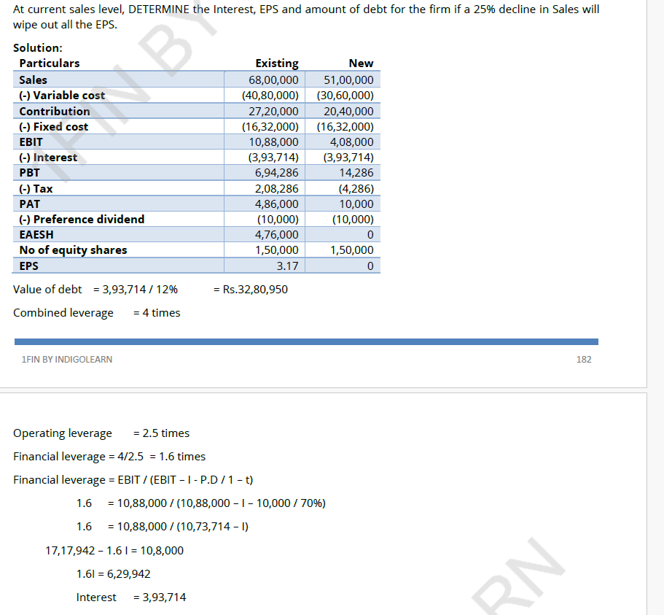664x615 pixels.
Task: Click the Solution heading
Action: click(x=38, y=47)
